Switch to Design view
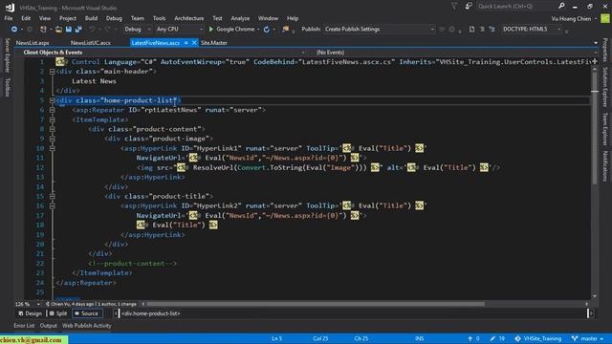This screenshot has width=612, height=344. (30, 313)
